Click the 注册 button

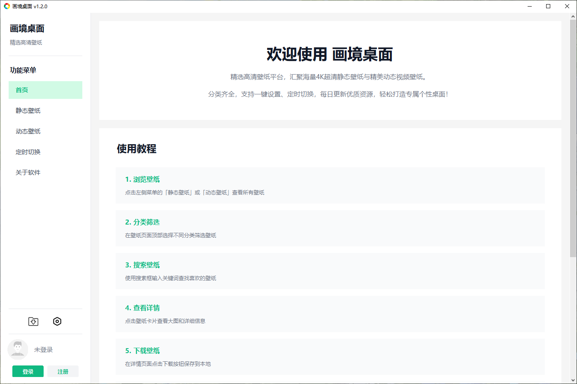click(x=63, y=371)
